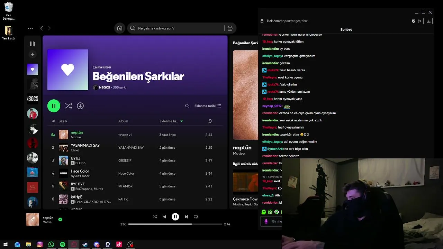This screenshot has height=249, width=443.
Task: Open the BLOK3 artist link
Action: point(80,163)
